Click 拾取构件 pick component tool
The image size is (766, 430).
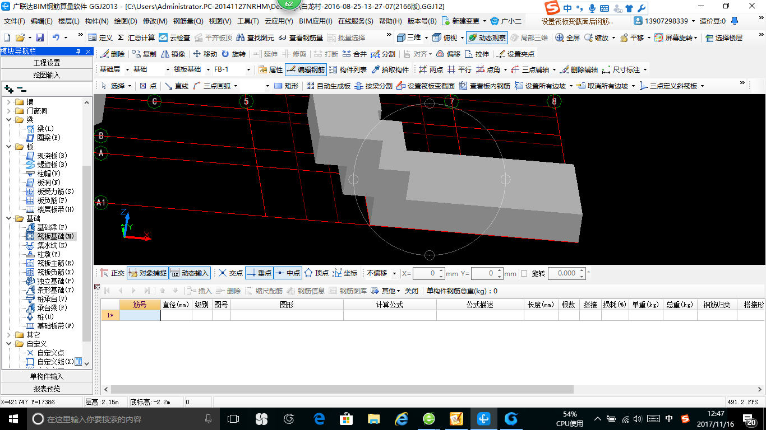pos(390,70)
